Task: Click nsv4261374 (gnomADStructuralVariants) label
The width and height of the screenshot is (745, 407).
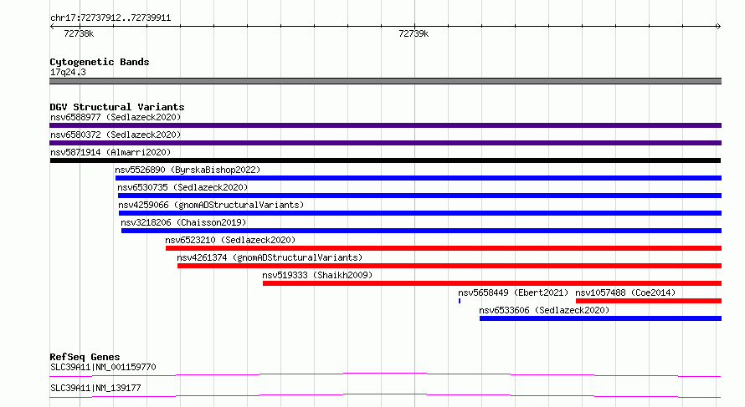Action: (270, 257)
